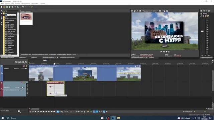Close the Видеоэффекты docked panel
214x120 pixels.
pyautogui.click(x=58, y=58)
